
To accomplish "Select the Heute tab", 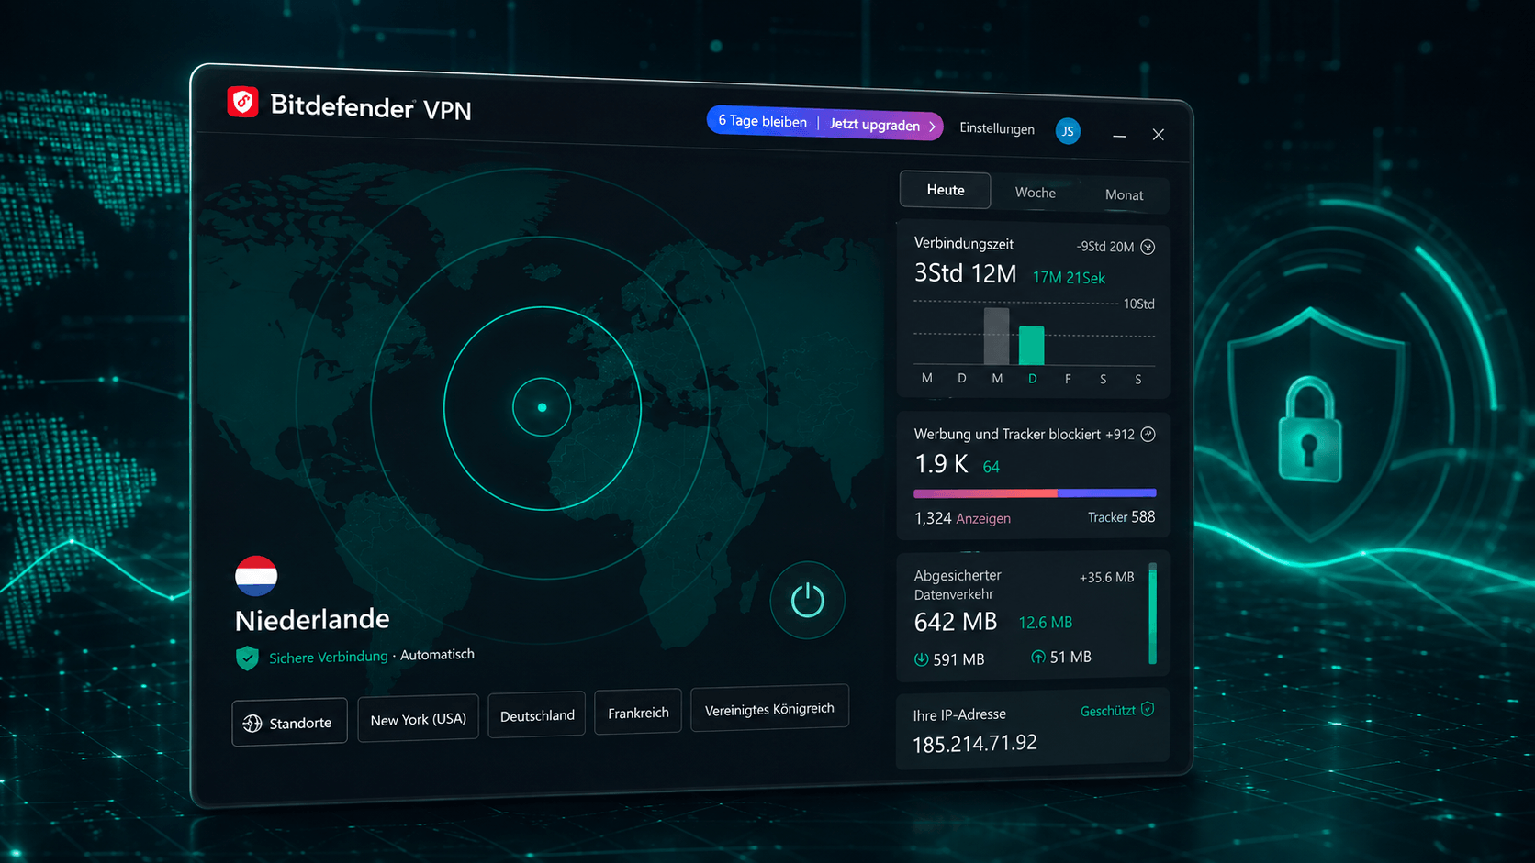I will tap(946, 190).
